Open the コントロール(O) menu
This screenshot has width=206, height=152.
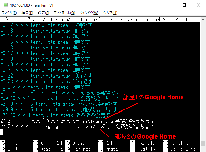click(64, 13)
